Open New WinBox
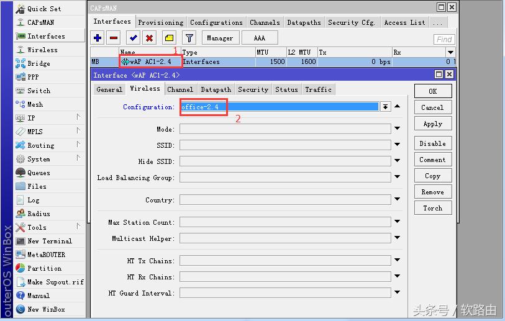Image resolution: width=505 pixels, height=321 pixels. pos(49,309)
